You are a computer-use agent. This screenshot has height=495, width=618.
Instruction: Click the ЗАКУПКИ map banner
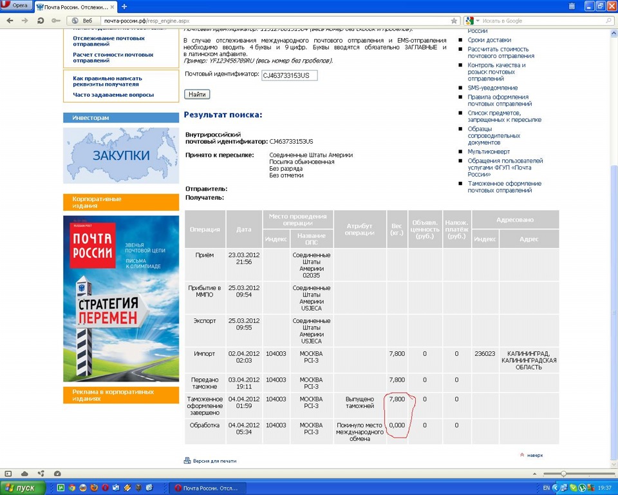click(121, 155)
